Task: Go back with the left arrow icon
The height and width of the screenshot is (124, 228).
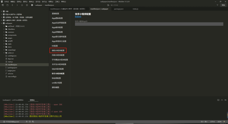Action: click(12, 5)
